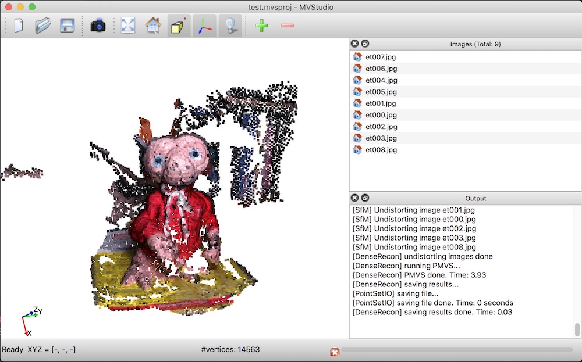Click the image icon beside et008.jpg

[357, 150]
